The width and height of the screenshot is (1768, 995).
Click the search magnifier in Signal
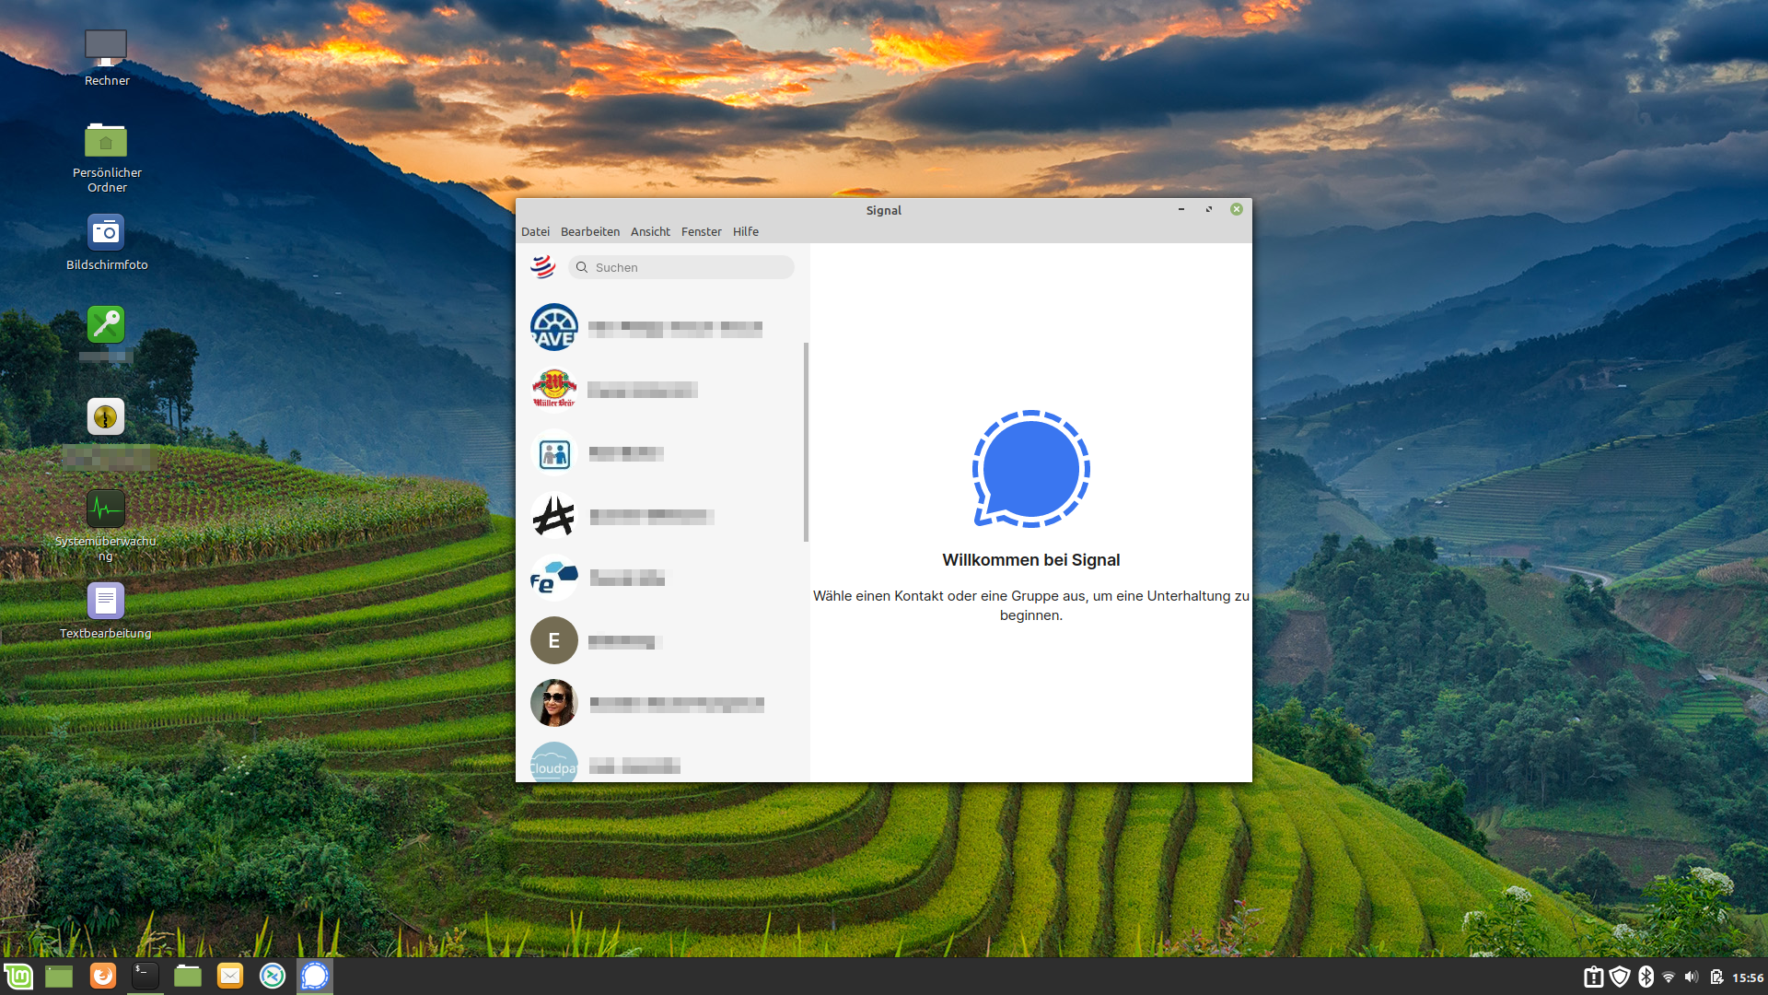(582, 267)
